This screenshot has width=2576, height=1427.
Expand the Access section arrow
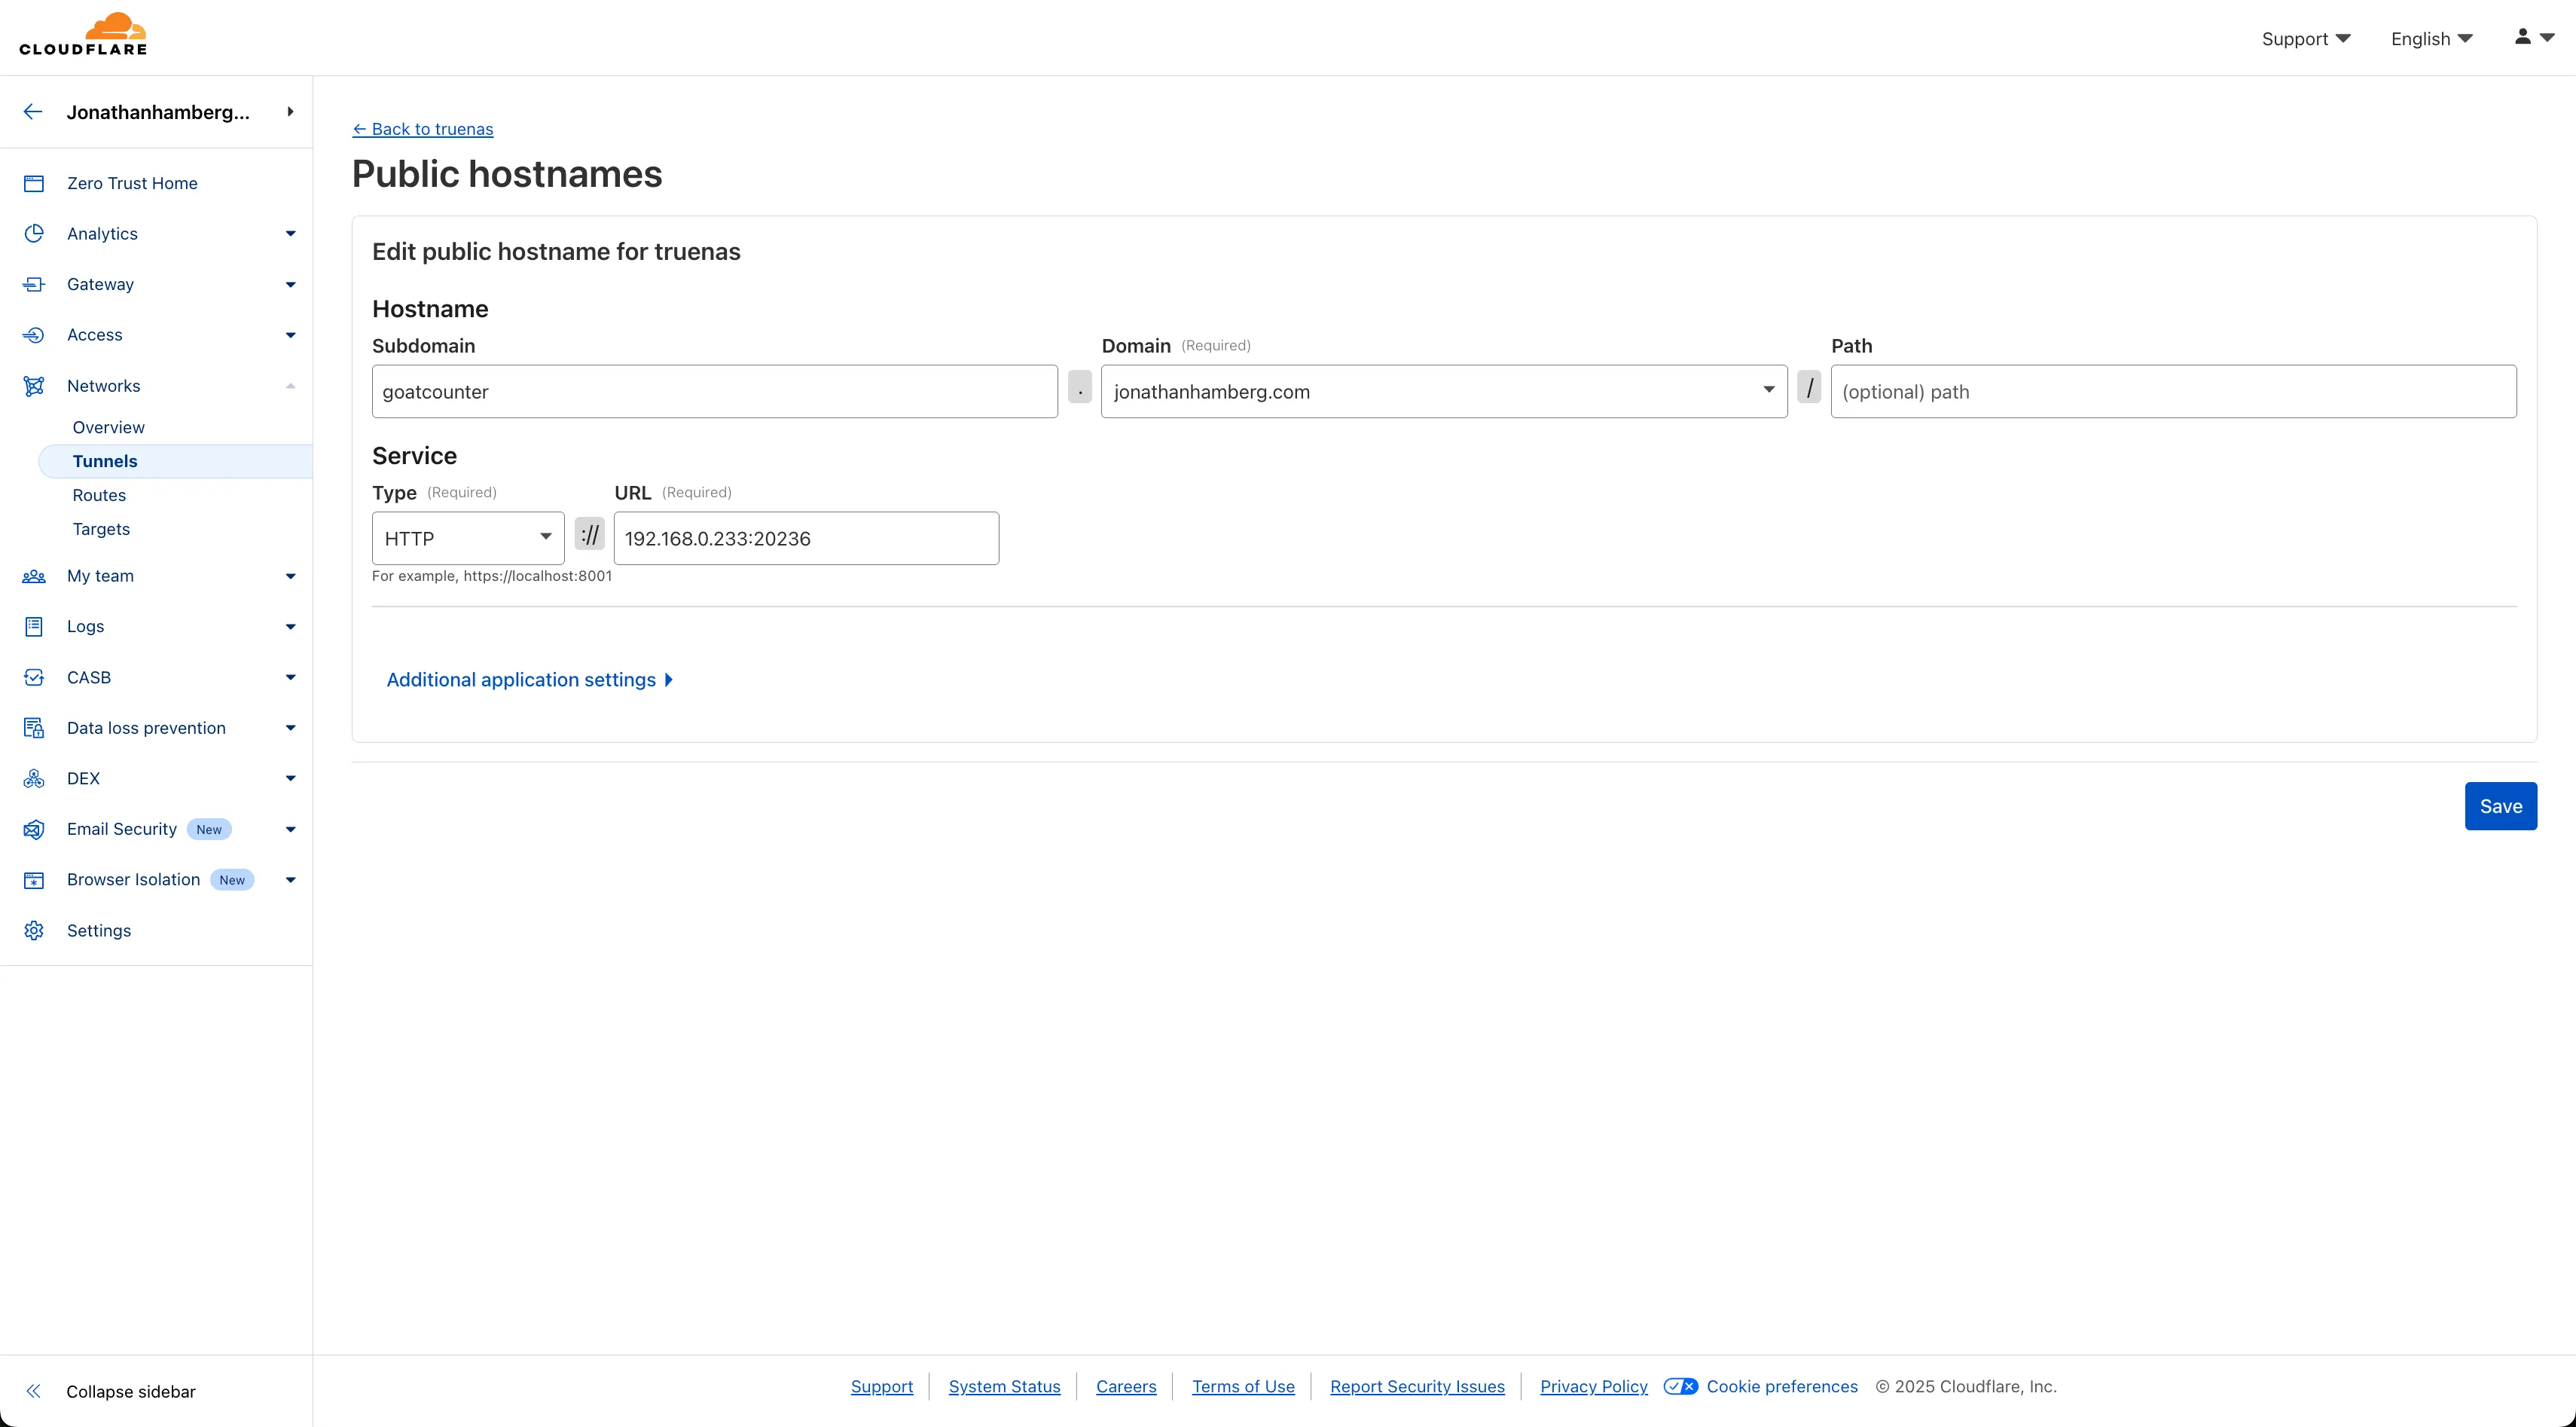pos(291,335)
